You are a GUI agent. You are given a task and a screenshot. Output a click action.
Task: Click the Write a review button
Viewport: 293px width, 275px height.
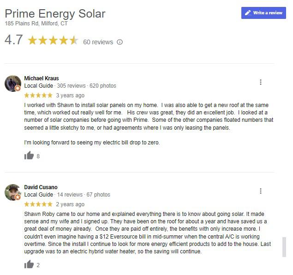263,13
